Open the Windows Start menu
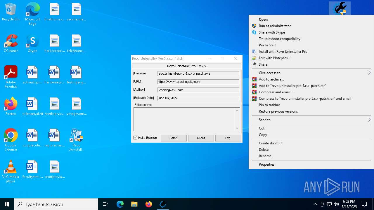This screenshot has height=210, width=374. [x=7, y=204]
